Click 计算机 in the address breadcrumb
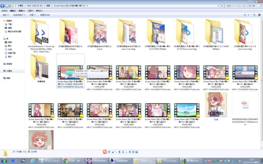The width and height of the screenshot is (263, 164). click(x=21, y=6)
